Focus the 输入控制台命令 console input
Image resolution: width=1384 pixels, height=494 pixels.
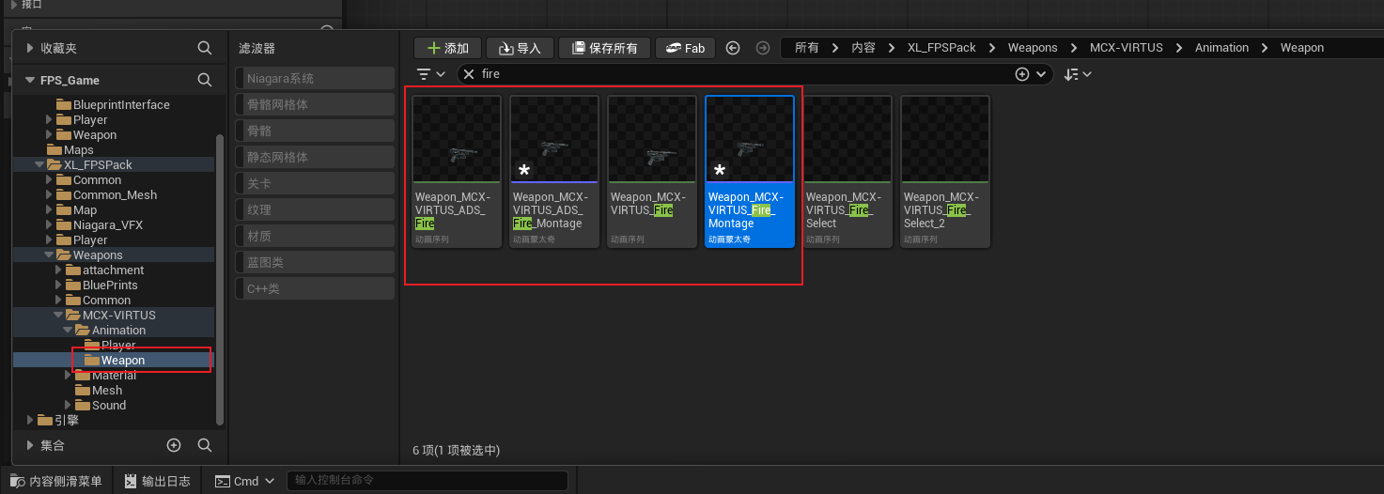tap(428, 481)
